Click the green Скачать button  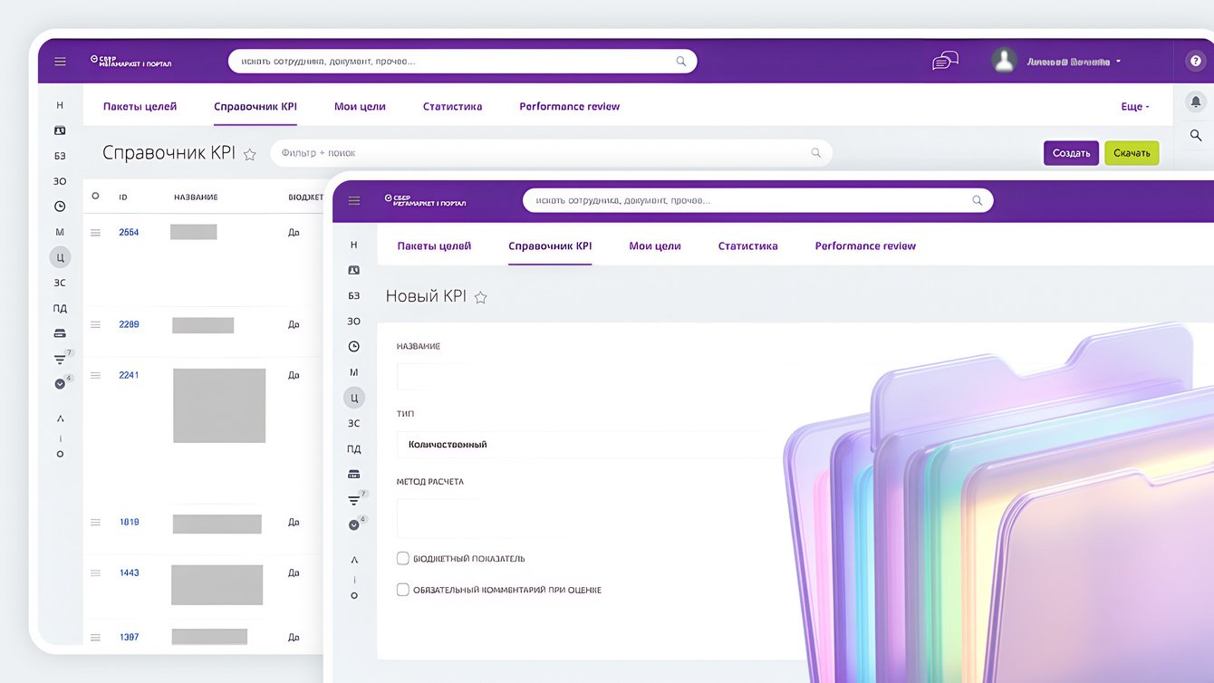[x=1132, y=153]
